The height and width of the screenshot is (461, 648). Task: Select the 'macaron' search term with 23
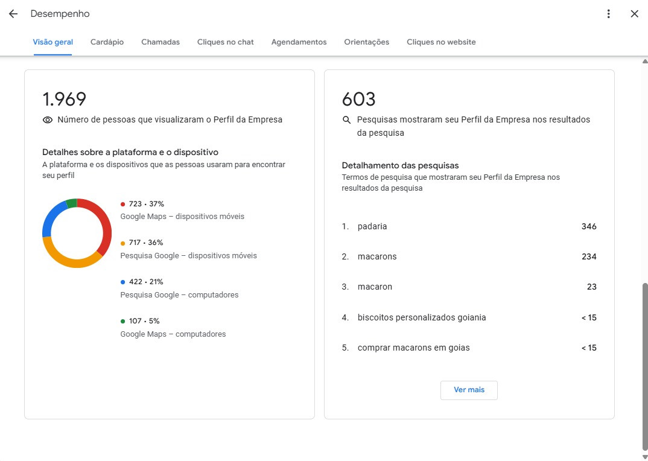pyautogui.click(x=469, y=287)
